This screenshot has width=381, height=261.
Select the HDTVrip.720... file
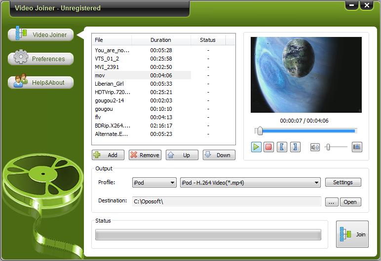pos(163,92)
